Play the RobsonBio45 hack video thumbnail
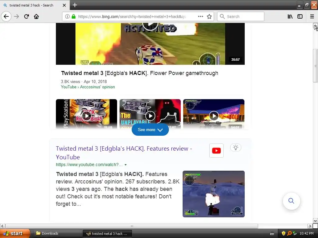The width and height of the screenshot is (318, 238). click(x=86, y=114)
